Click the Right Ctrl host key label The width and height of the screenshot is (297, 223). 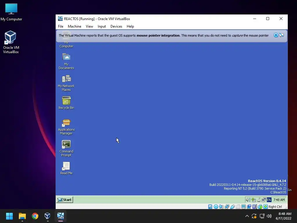[x=275, y=207]
